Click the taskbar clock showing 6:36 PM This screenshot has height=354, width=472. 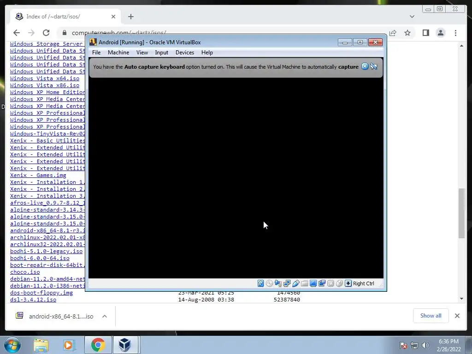click(x=448, y=345)
